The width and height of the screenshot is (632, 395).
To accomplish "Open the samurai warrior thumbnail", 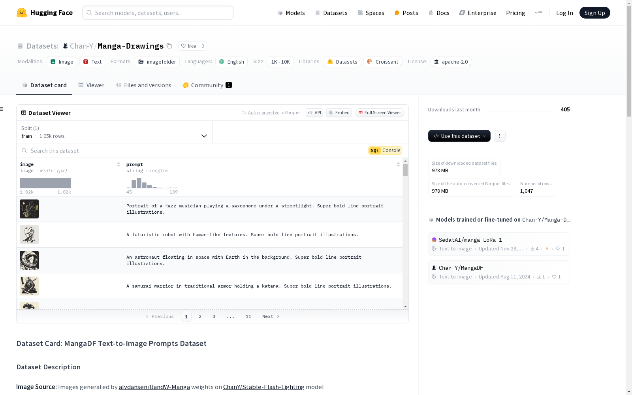I will [x=29, y=286].
